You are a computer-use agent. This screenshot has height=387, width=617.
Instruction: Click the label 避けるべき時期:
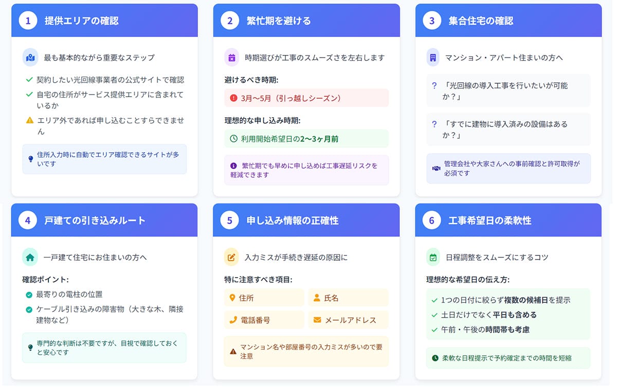(252, 80)
